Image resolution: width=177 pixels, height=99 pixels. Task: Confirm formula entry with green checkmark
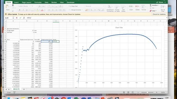click(20, 18)
